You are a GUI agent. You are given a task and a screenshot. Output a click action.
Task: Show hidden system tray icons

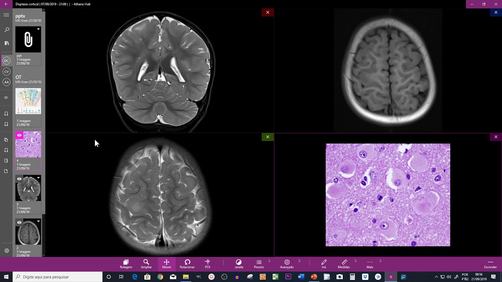point(436,277)
